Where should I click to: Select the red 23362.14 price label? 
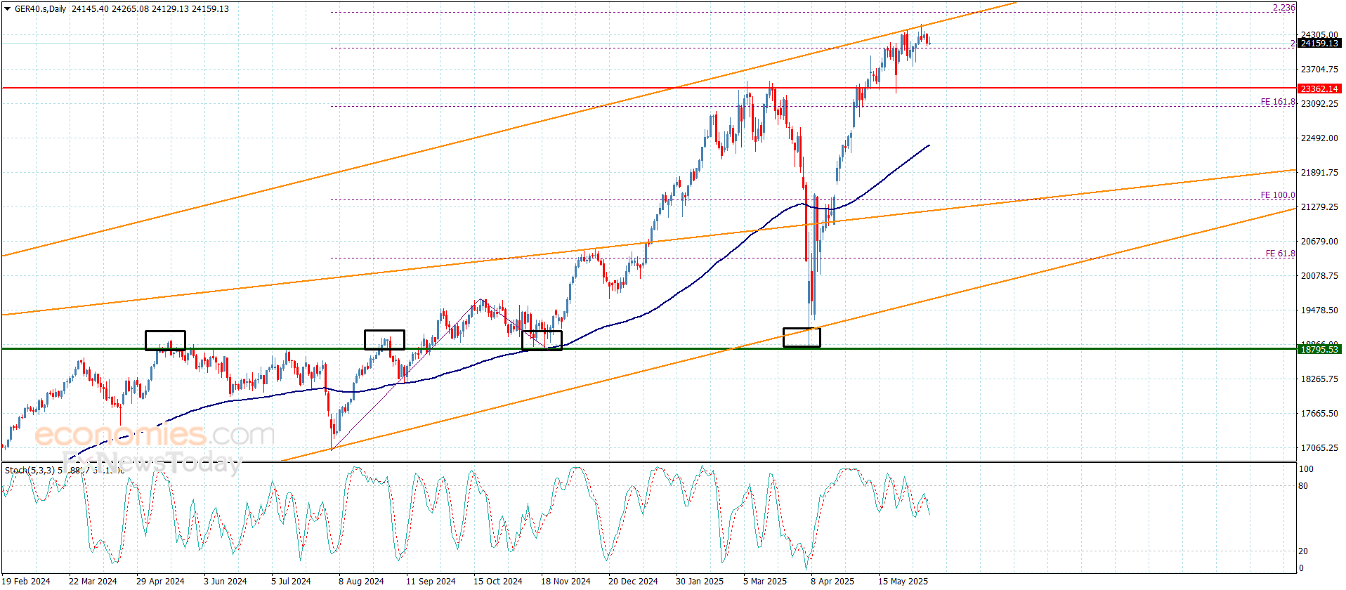pyautogui.click(x=1319, y=89)
